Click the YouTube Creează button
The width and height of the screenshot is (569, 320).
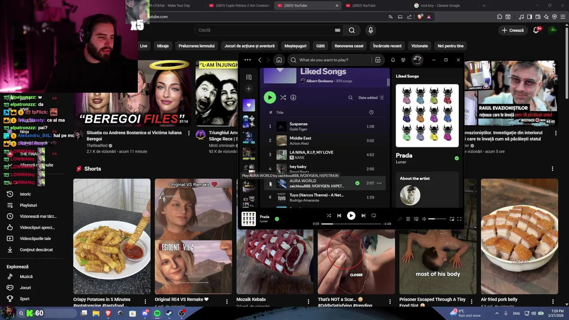point(513,30)
